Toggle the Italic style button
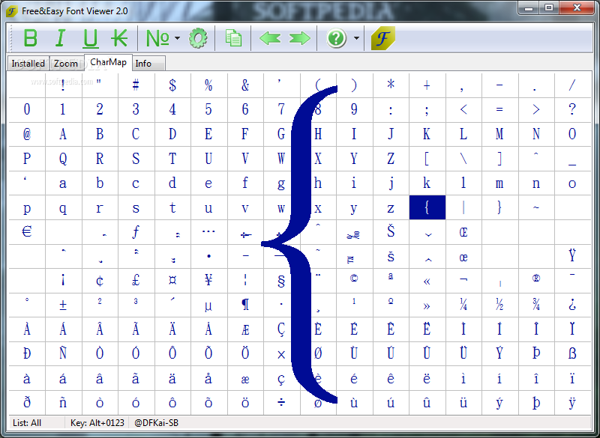The height and width of the screenshot is (438, 600). coord(60,38)
